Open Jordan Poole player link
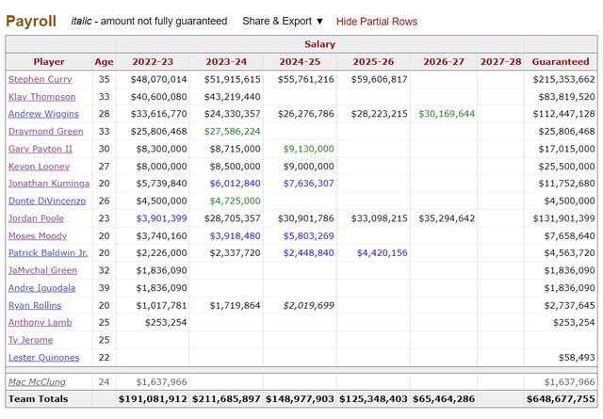The image size is (603, 419). click(x=36, y=218)
